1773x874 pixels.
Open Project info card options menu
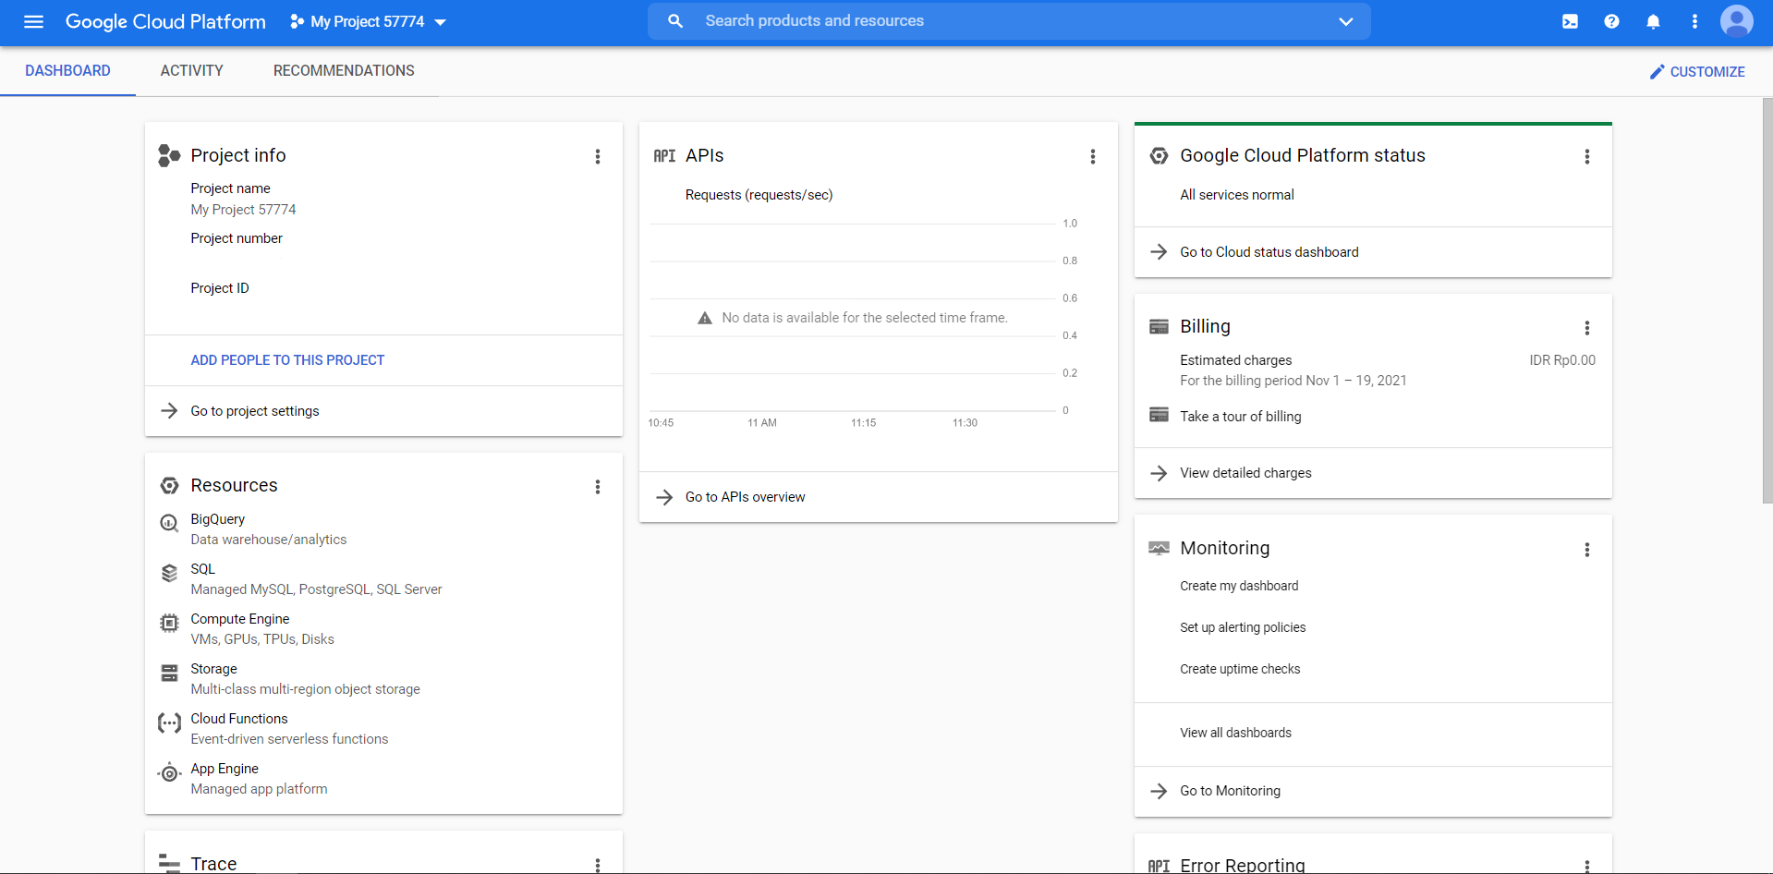[598, 157]
